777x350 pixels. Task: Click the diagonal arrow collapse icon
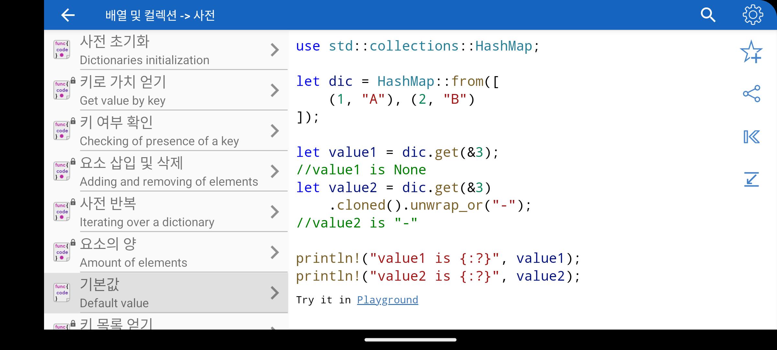[x=751, y=179]
